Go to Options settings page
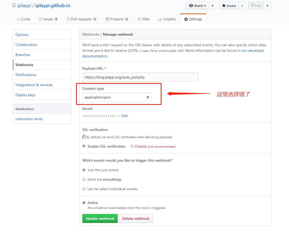The width and height of the screenshot is (289, 233). tap(42, 35)
